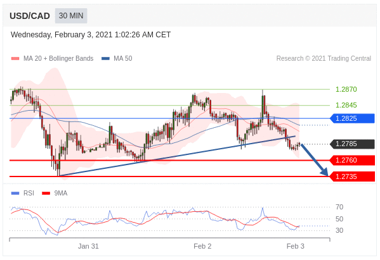Click the Feb 3 date axis label
The image size is (380, 260).
(x=295, y=246)
